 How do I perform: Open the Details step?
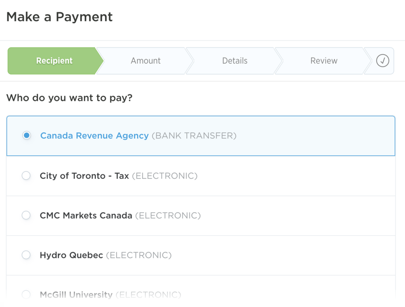tap(234, 61)
